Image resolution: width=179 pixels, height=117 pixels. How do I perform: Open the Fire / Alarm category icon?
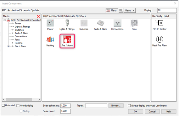[x=67, y=40]
